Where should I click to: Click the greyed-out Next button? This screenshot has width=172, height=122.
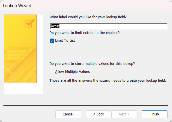pos(124,114)
